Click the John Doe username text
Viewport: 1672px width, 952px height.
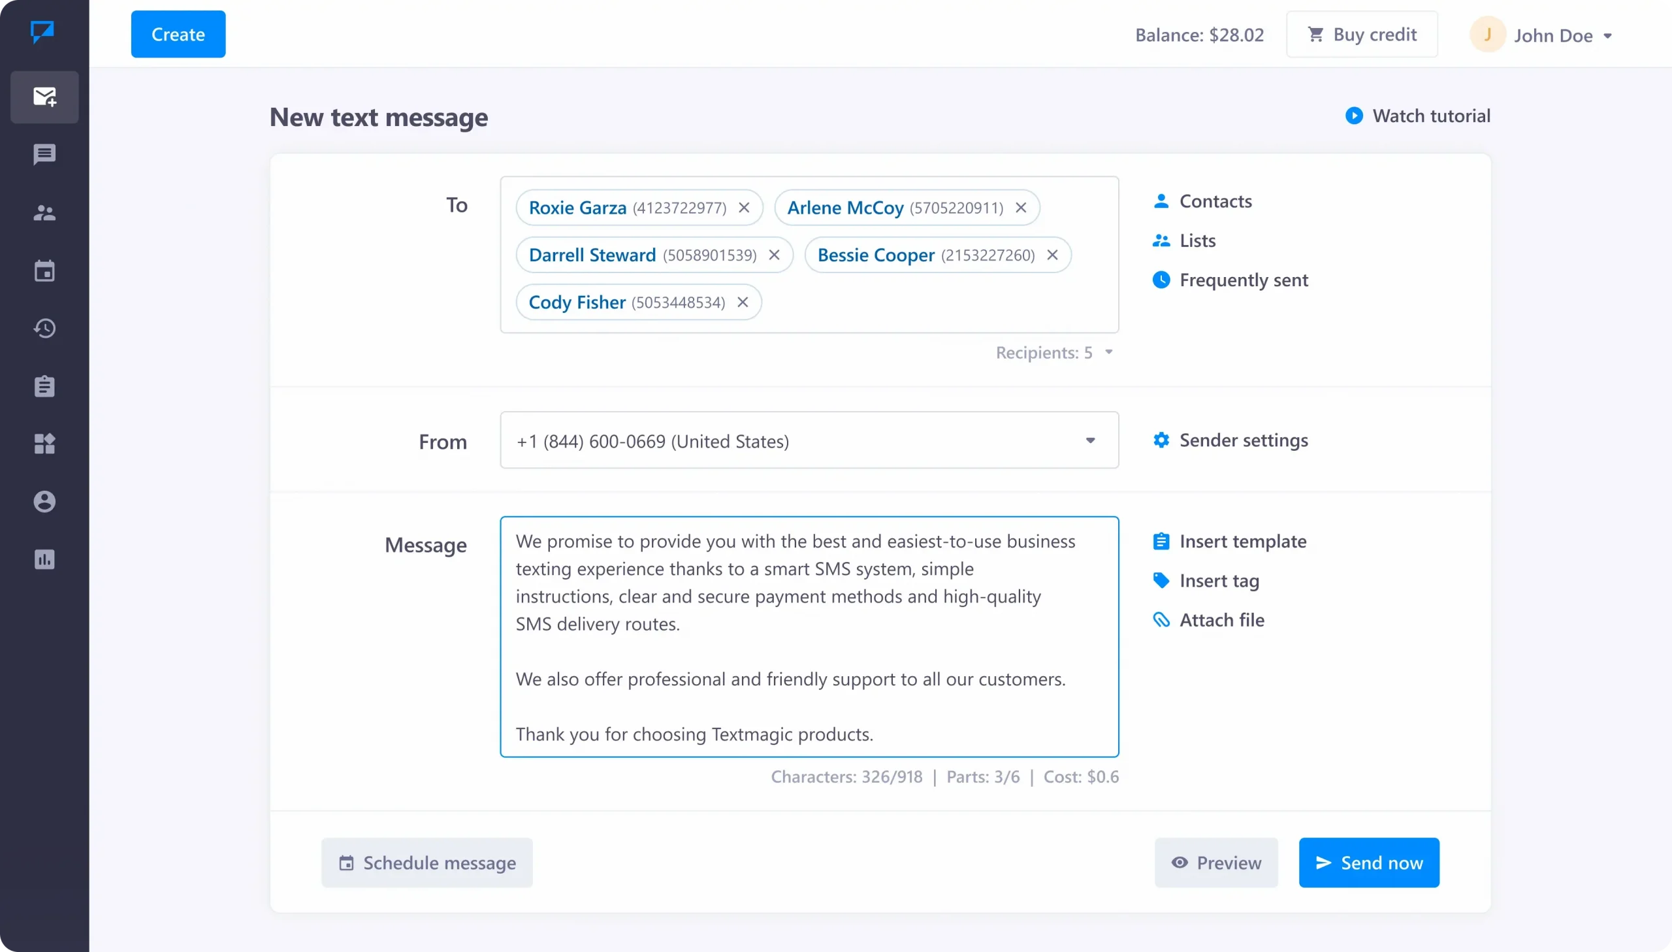coord(1552,35)
